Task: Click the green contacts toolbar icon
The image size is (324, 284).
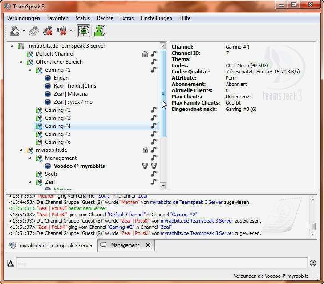Action: coord(100,31)
